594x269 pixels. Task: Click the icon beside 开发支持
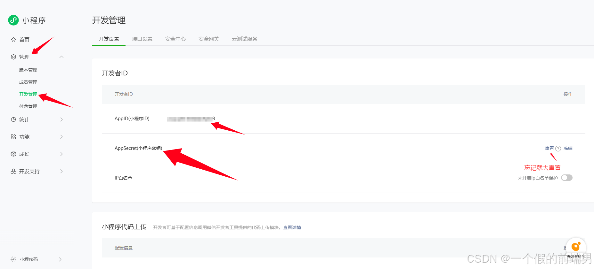pyautogui.click(x=13, y=171)
